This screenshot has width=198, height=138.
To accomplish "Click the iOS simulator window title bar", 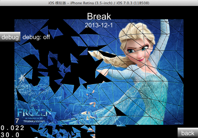I will click(99, 3).
